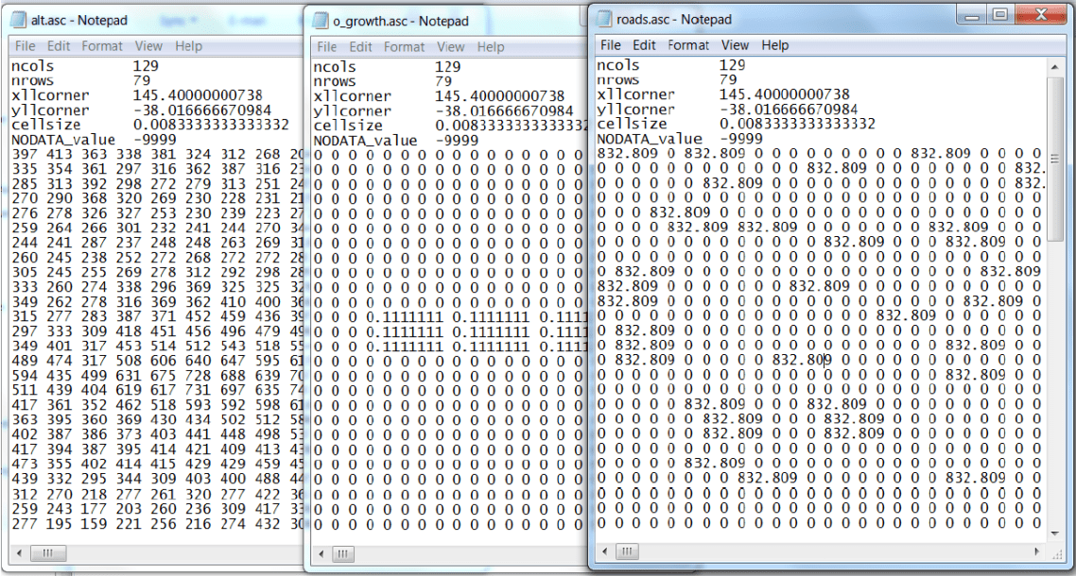Click the Notepad icon in alt.asc title bar
Image resolution: width=1076 pixels, height=576 pixels.
(18, 19)
